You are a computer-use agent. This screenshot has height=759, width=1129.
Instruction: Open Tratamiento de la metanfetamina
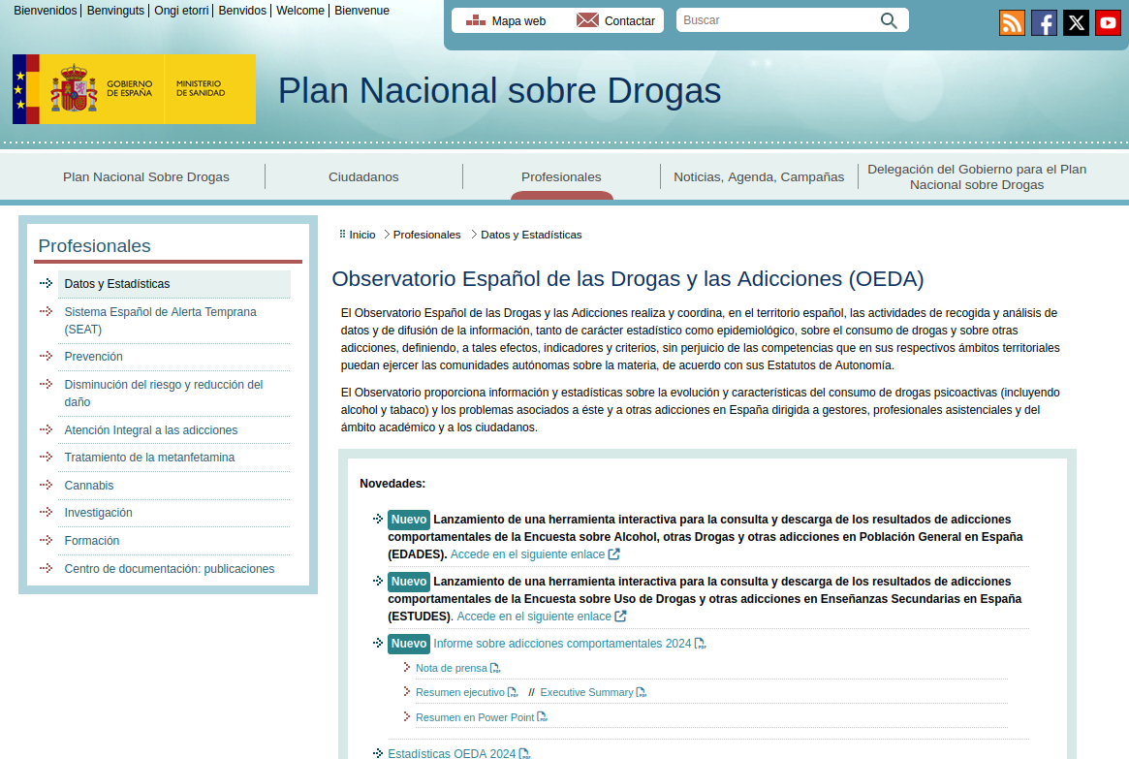(149, 458)
